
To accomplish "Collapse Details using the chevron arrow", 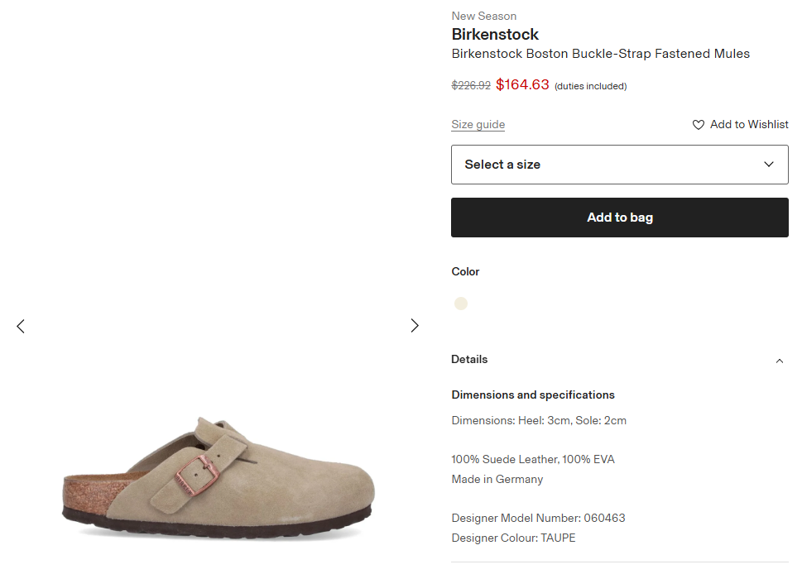I will (x=779, y=361).
